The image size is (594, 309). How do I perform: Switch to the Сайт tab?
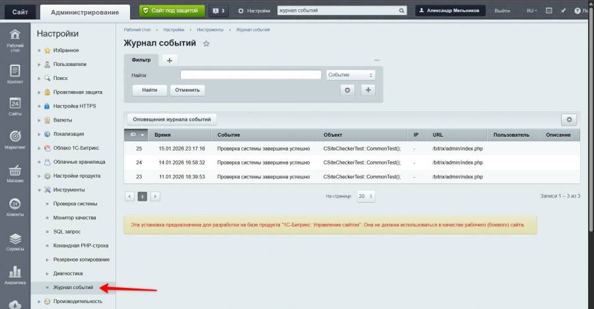point(19,12)
